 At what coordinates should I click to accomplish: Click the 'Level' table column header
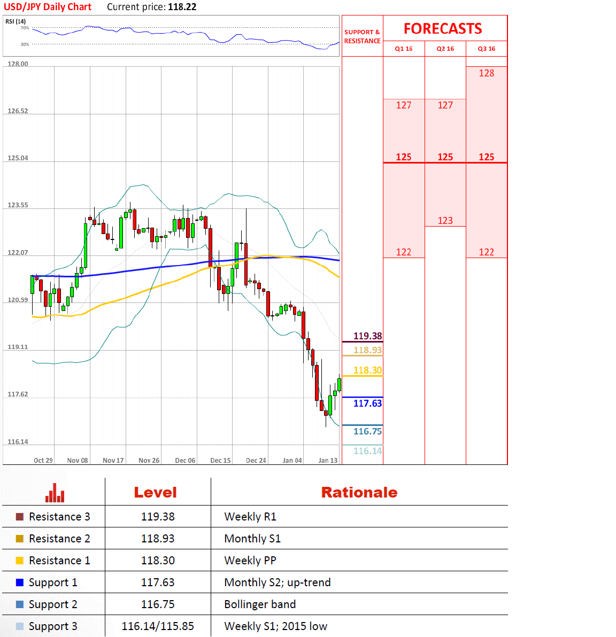pyautogui.click(x=155, y=493)
